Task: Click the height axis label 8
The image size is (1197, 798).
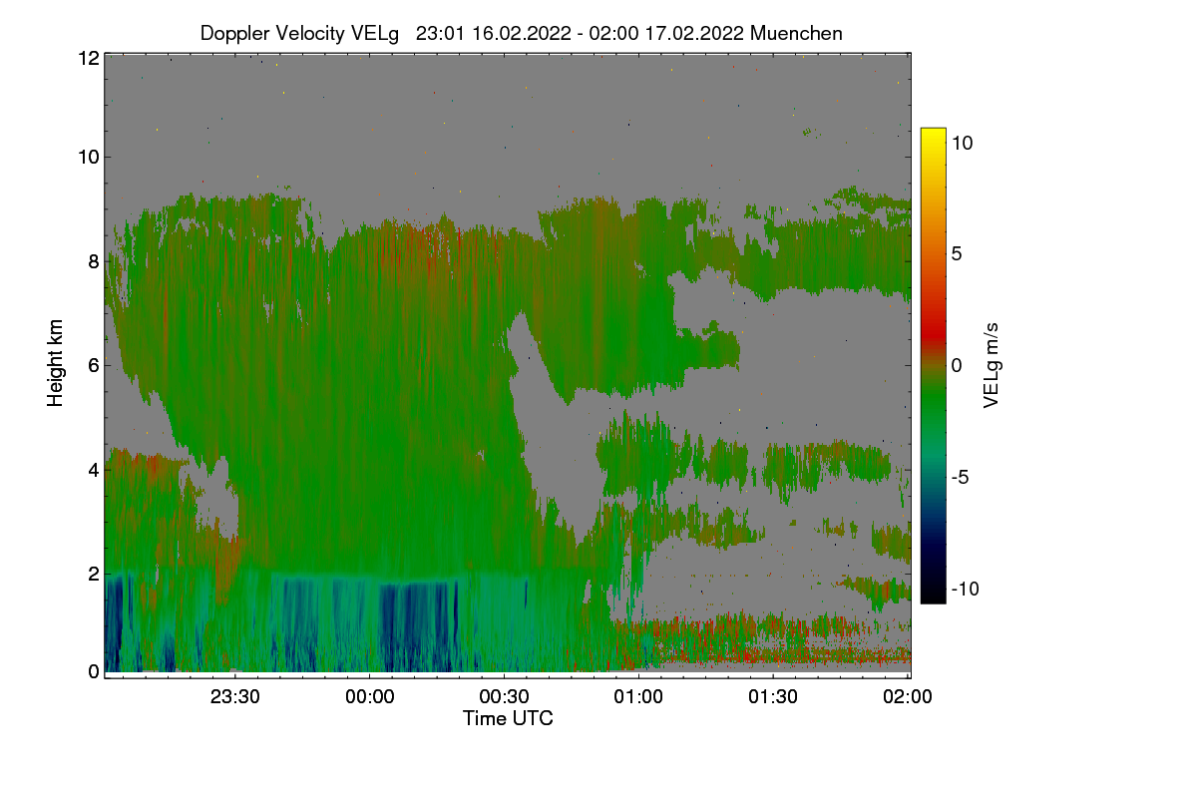Action: (93, 261)
